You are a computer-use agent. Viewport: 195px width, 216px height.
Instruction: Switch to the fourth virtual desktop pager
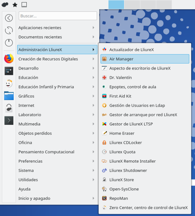164,4
